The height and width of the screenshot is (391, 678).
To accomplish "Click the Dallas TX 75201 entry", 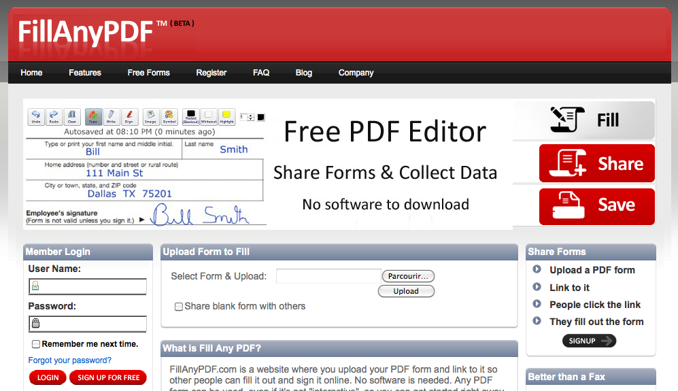I will point(130,194).
